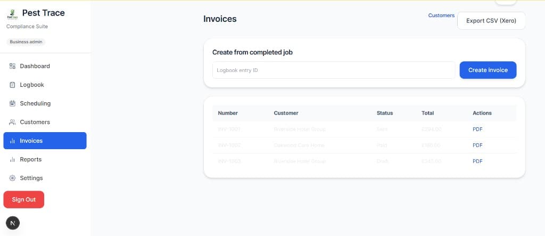Click the Status column header
Viewport: 545px width, 236px height.
(x=385, y=113)
